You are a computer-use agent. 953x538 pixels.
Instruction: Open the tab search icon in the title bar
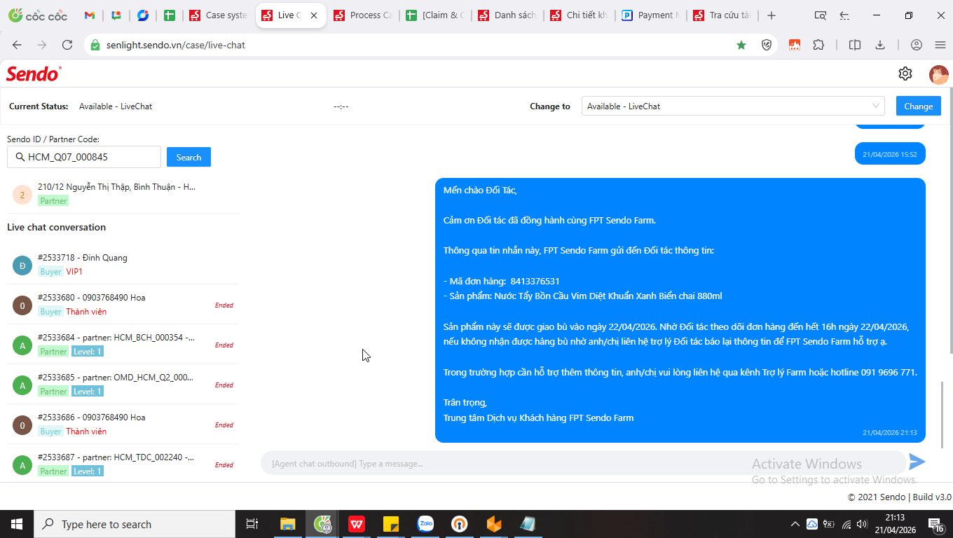821,15
